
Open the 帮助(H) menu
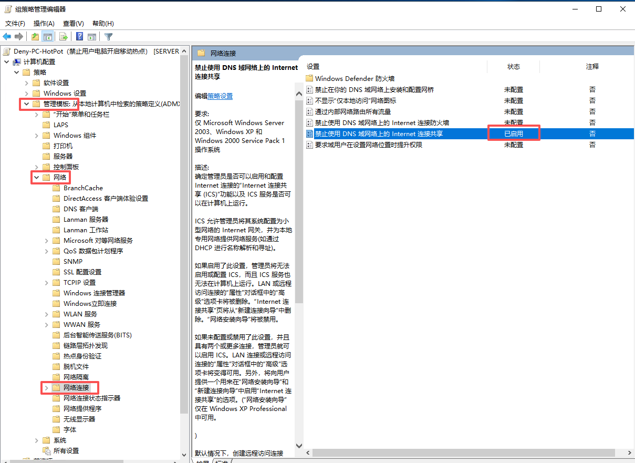tap(103, 23)
